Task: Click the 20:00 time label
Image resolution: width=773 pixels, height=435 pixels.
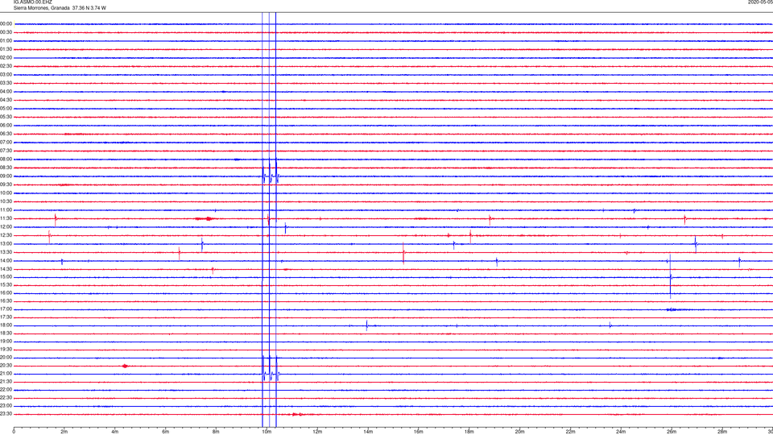Action: (6, 358)
